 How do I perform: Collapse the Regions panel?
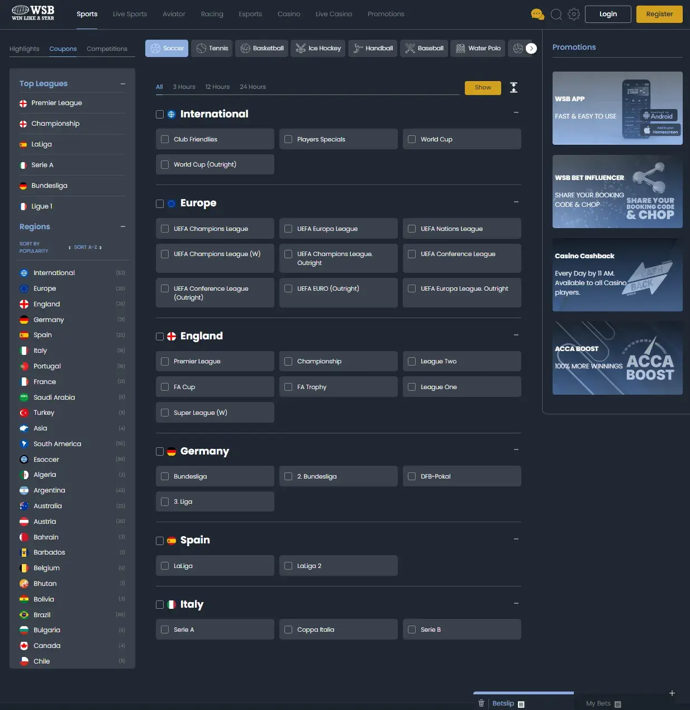pyautogui.click(x=123, y=226)
